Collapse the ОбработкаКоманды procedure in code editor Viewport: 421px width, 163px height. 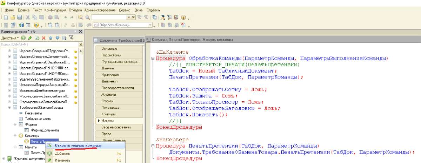point(153,58)
